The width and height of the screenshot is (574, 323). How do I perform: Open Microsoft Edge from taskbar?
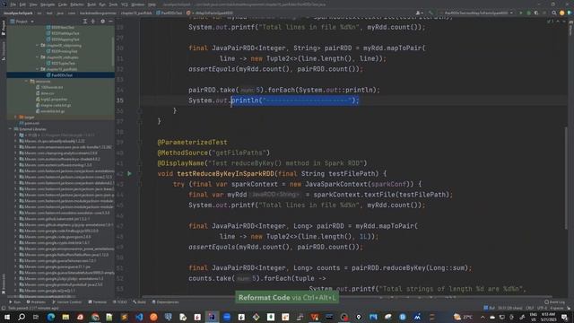[x=51, y=317]
